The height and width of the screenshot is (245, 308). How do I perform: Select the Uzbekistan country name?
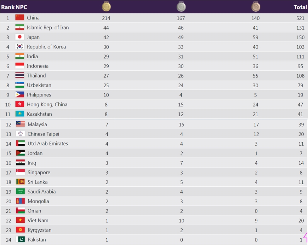39,85
